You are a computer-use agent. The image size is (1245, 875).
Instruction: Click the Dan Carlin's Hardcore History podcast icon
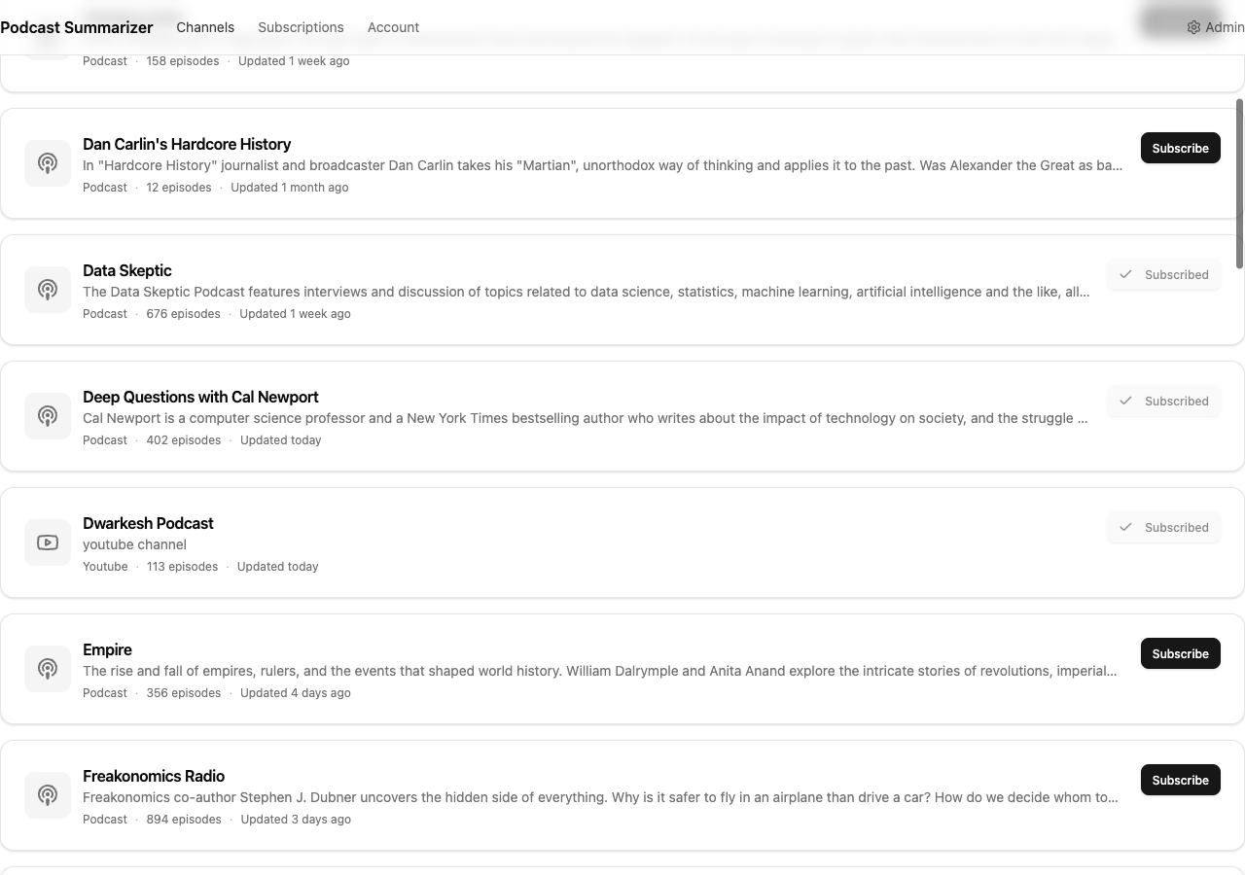coord(47,162)
